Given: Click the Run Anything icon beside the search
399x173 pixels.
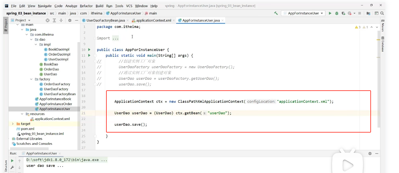Looking at the screenshot, I should (x=376, y=13).
